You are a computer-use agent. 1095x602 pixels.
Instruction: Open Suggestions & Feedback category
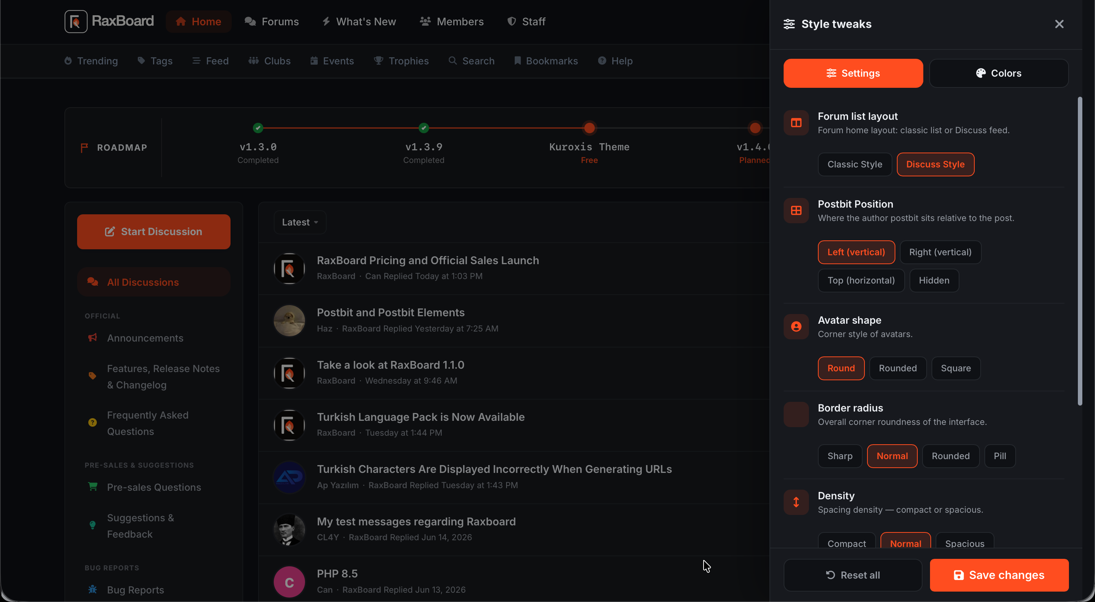coord(140,526)
